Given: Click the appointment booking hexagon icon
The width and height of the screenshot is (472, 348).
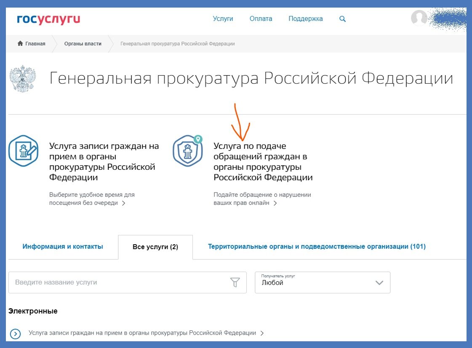Looking at the screenshot, I should [x=24, y=150].
